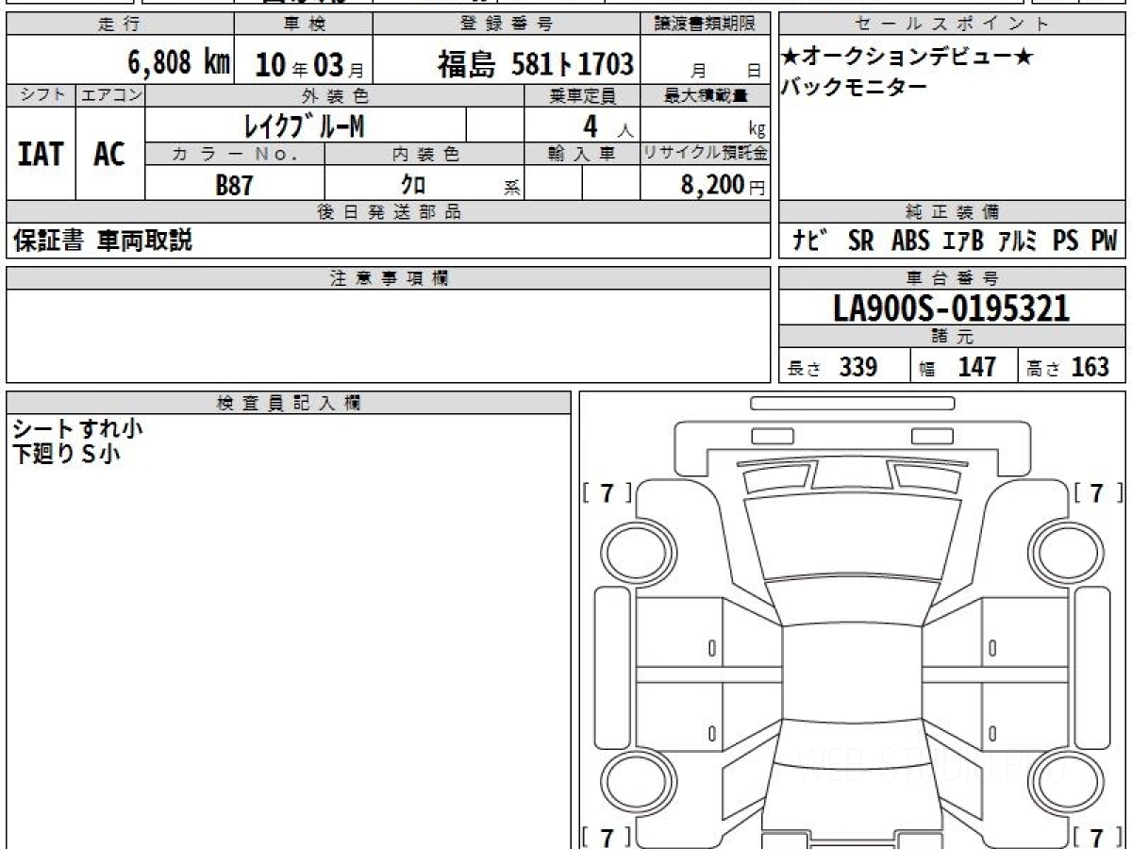Click the 最大積載量 header

click(x=706, y=95)
